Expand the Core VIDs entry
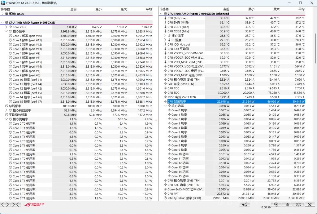The image size is (317, 214). tap(7, 27)
